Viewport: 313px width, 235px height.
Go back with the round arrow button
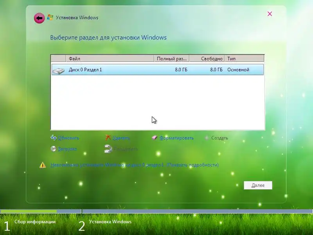coord(39,18)
